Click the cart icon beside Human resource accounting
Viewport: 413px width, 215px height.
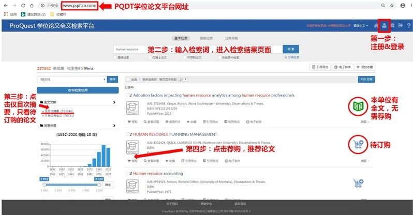[x=358, y=183]
